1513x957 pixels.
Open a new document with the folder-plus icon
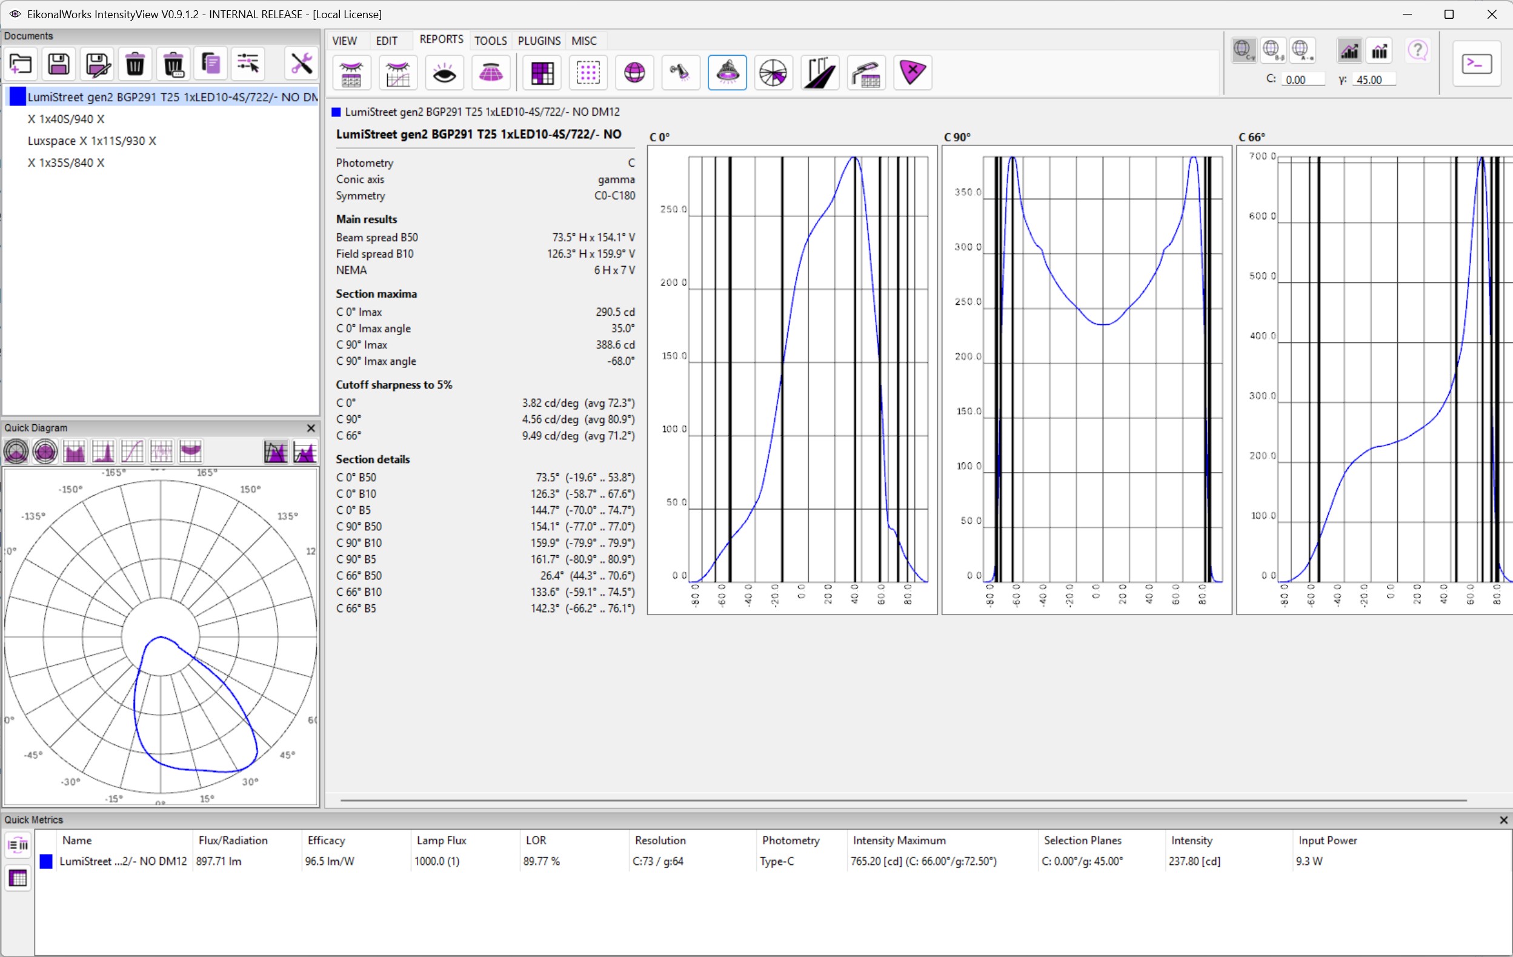coord(21,64)
